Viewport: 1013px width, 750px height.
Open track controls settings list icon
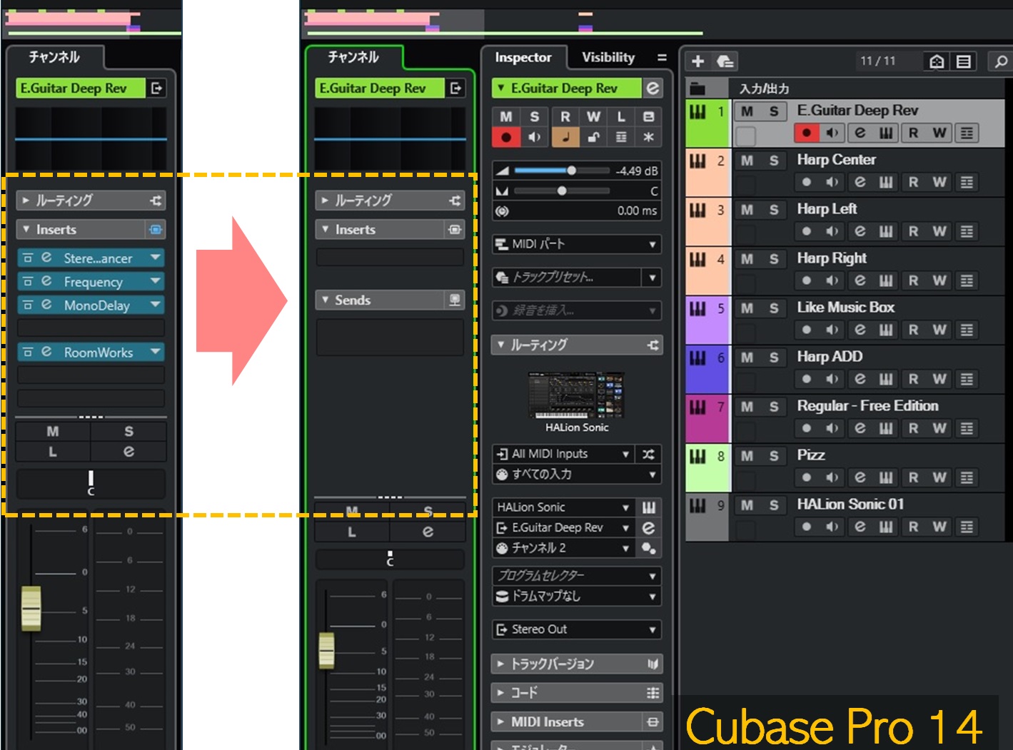[963, 61]
